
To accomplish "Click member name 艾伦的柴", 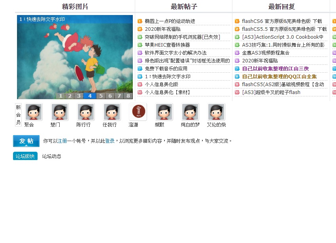I will point(217,125).
